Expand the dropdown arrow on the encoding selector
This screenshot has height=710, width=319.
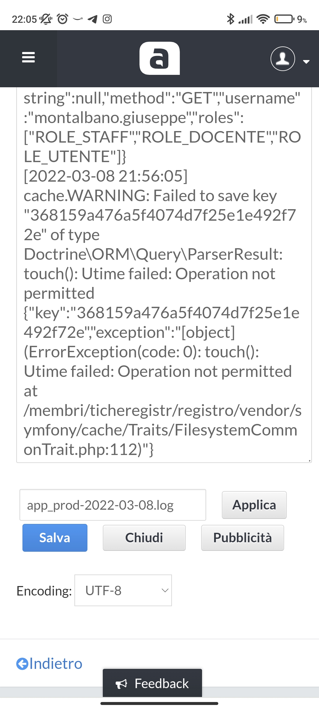[x=164, y=591]
